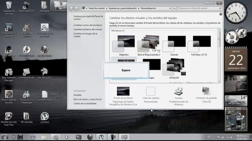
Task: Click Cambiar la imagen de la cuenta
Action: pos(85,35)
